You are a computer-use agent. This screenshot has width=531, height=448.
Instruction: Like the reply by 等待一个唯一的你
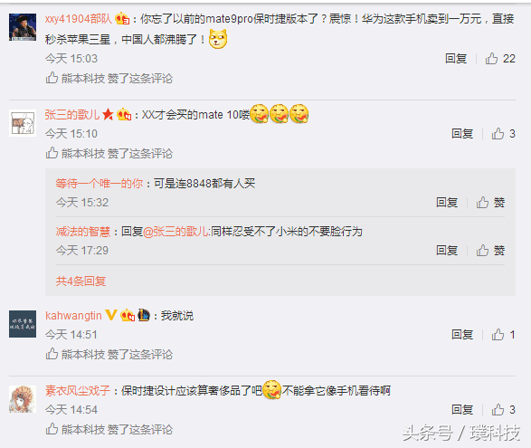[490, 203]
